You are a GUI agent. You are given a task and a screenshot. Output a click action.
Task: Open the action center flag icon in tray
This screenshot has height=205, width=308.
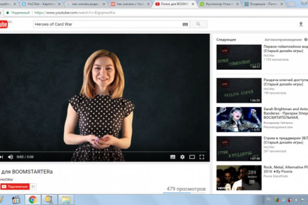pyautogui.click(x=303, y=200)
